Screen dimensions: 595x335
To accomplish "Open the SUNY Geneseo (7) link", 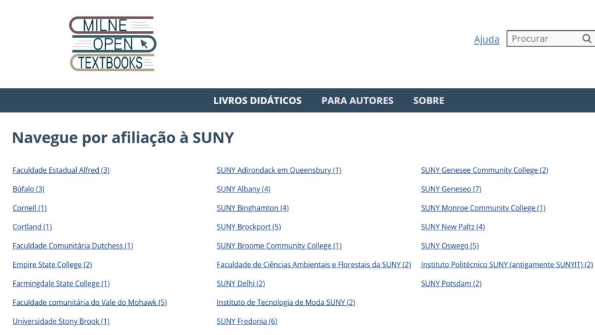I will 451,189.
